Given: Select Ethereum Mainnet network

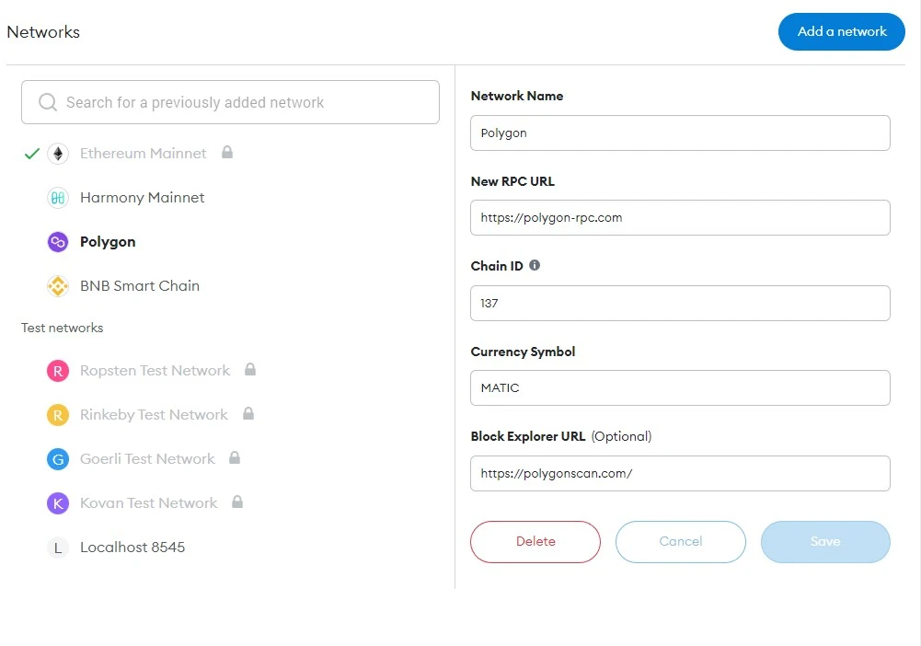Looking at the screenshot, I should (x=143, y=154).
